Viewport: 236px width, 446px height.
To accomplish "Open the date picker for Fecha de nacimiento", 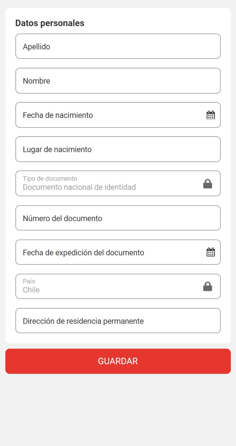I will [x=211, y=115].
